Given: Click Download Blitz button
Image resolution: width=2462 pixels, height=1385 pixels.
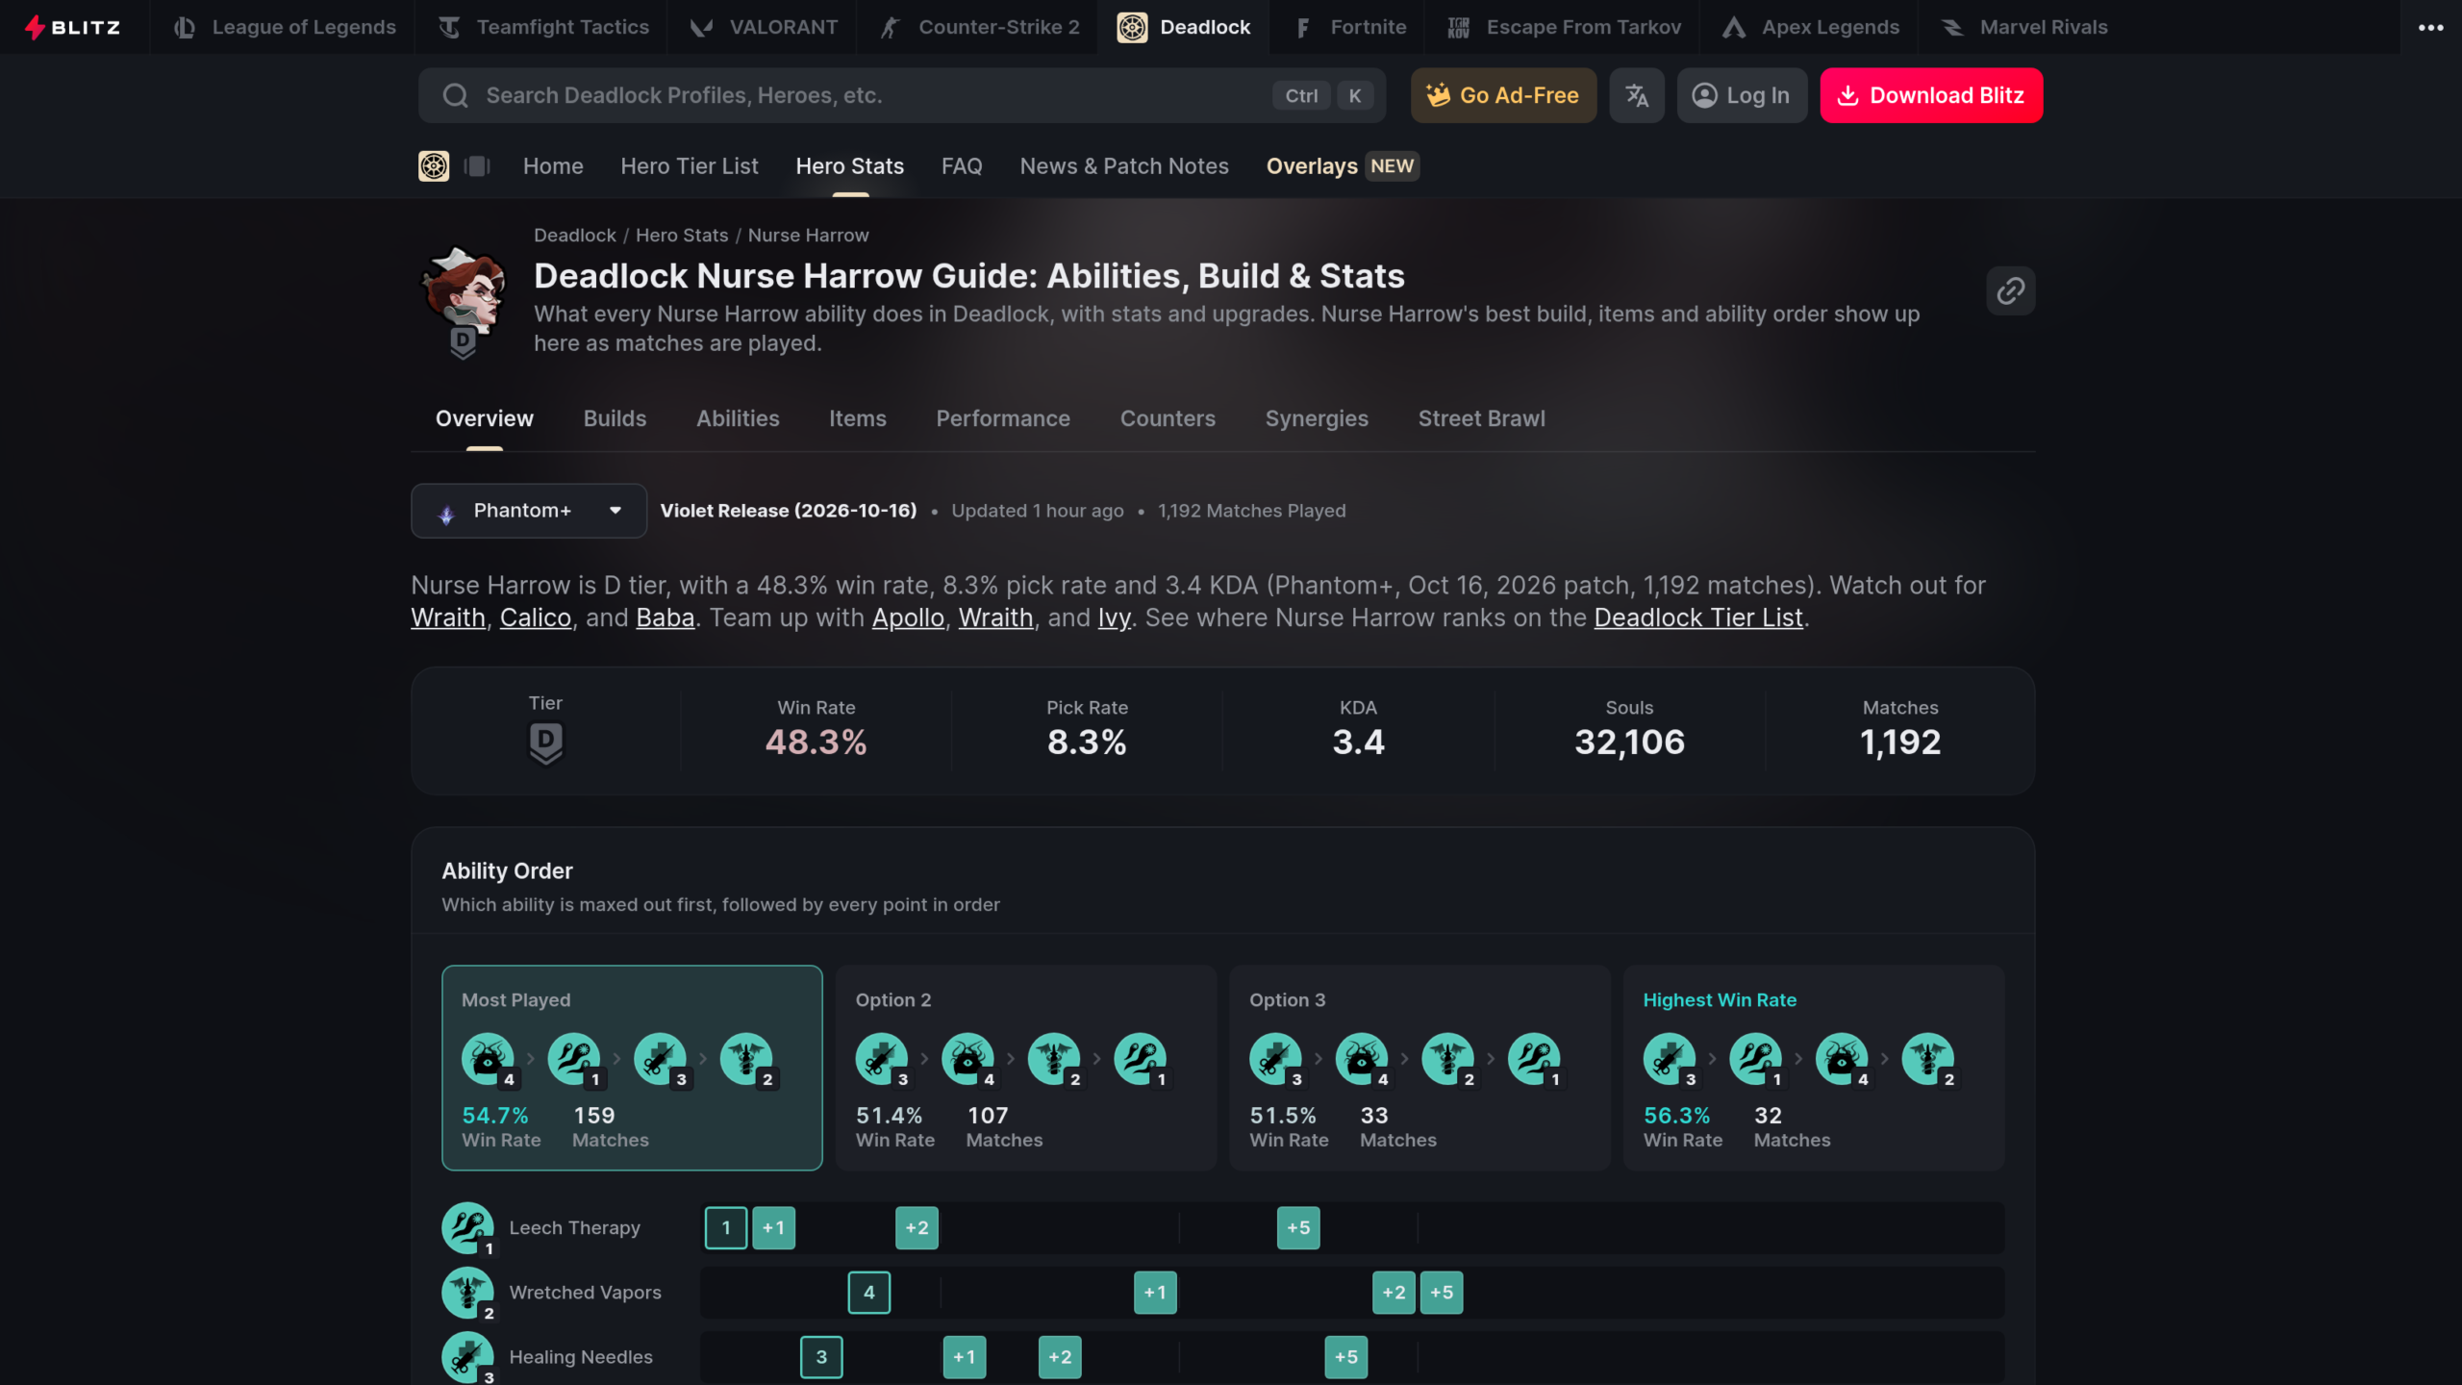Looking at the screenshot, I should (x=1931, y=95).
